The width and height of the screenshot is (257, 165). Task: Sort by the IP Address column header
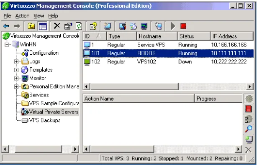(x=232, y=36)
